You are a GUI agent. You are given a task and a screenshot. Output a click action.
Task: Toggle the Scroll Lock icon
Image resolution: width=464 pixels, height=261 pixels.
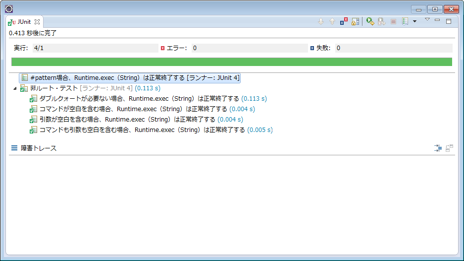pos(355,21)
